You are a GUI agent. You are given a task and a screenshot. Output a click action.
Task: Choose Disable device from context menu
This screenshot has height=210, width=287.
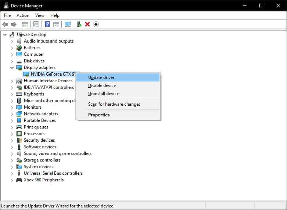pos(118,86)
